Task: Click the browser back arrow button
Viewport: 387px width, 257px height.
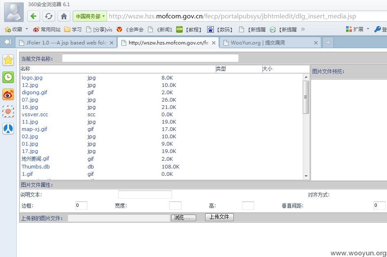Action: [34, 16]
